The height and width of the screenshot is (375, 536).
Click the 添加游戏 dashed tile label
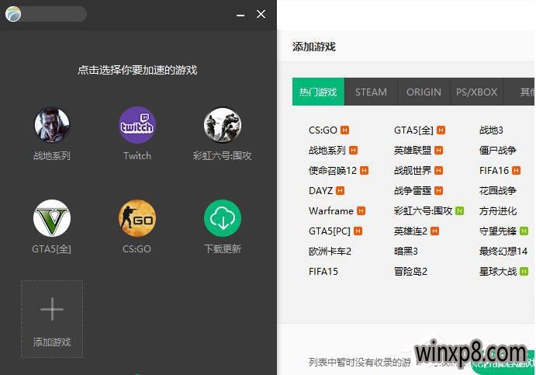tap(52, 342)
